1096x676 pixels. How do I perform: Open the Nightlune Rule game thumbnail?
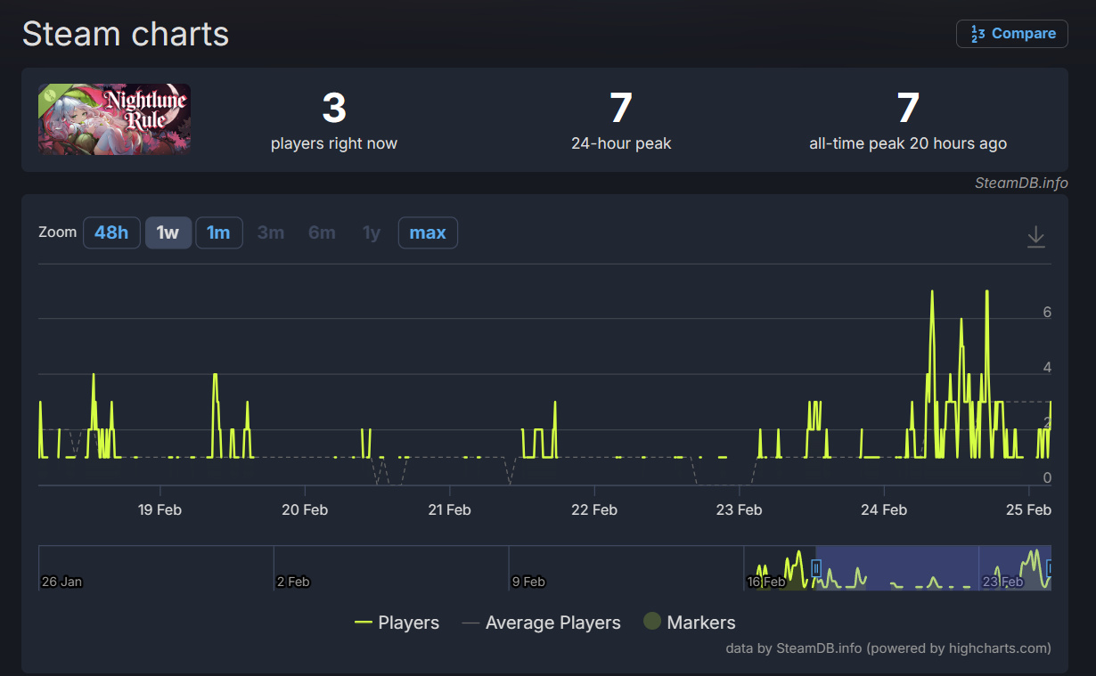[114, 119]
